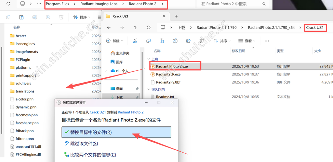Expand the xl - 个人 tree node

click(106, 71)
